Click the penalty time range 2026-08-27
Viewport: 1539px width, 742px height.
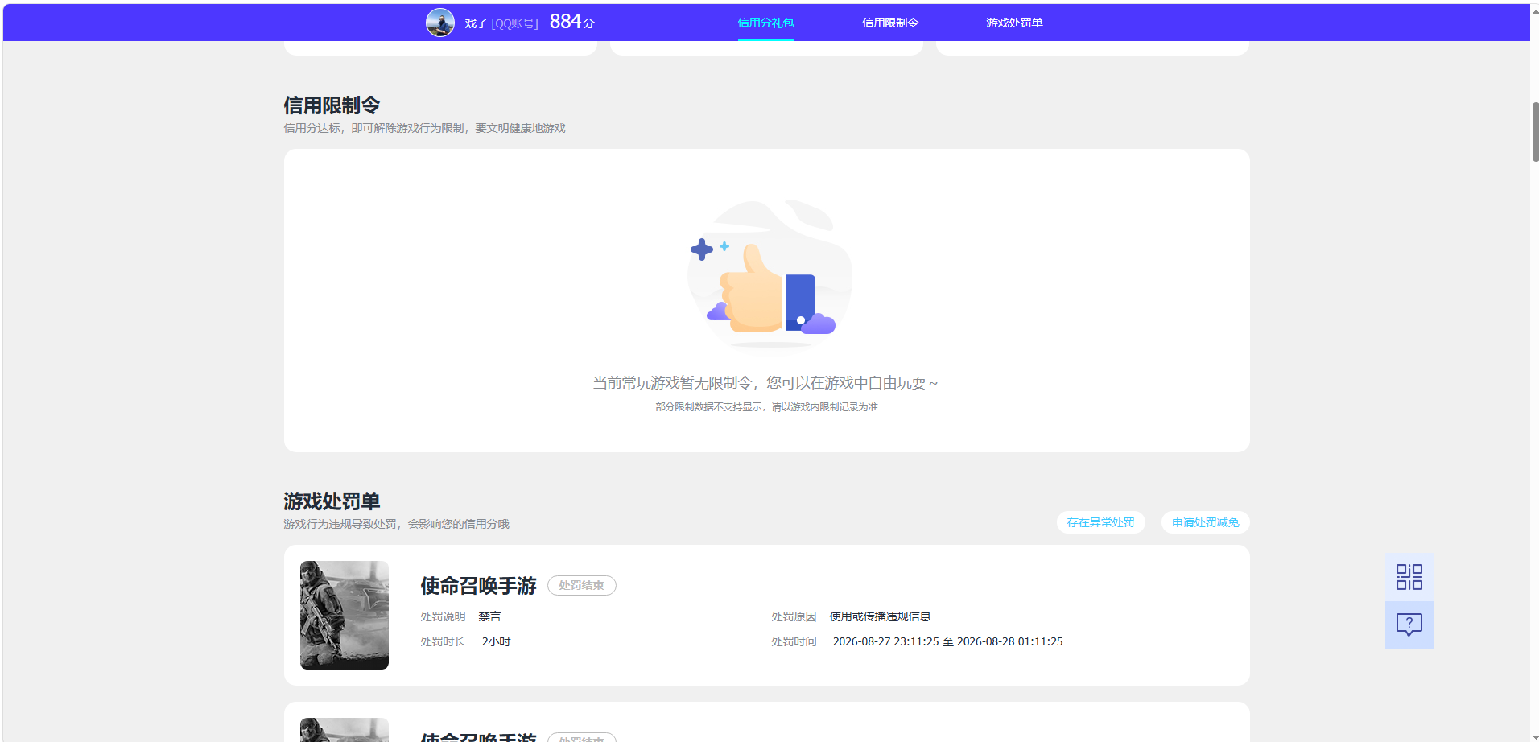947,641
